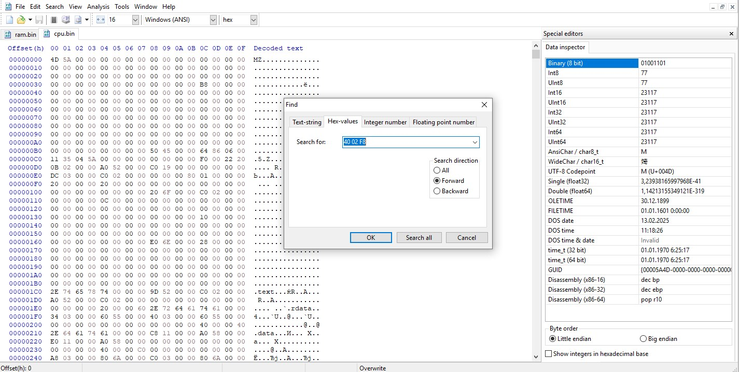
Task: Open the Help menu
Action: 169,7
